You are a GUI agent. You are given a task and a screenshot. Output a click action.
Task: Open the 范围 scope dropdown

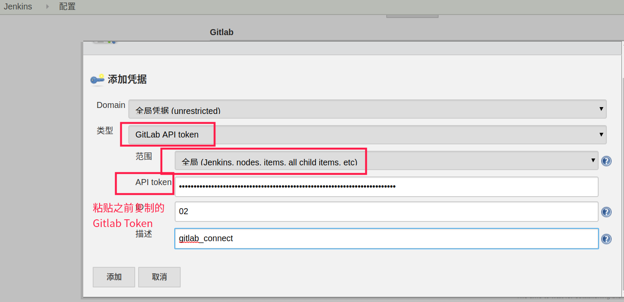click(386, 161)
